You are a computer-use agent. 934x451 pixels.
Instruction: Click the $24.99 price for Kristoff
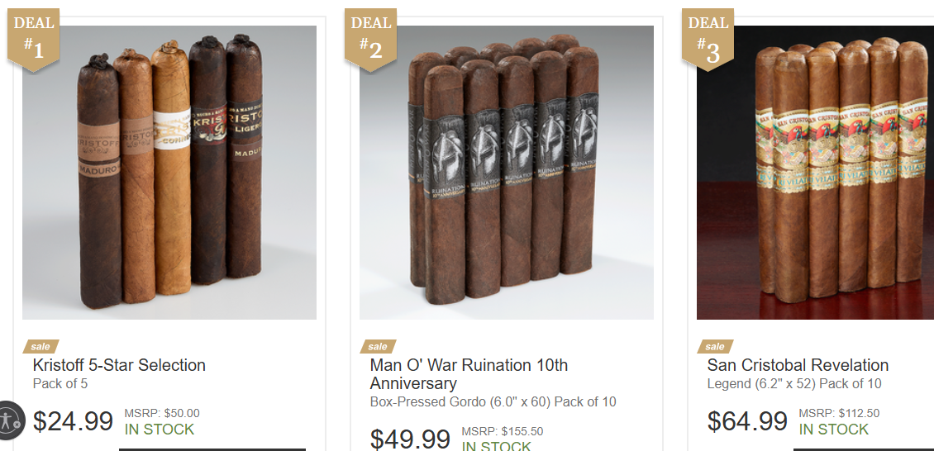tap(73, 421)
